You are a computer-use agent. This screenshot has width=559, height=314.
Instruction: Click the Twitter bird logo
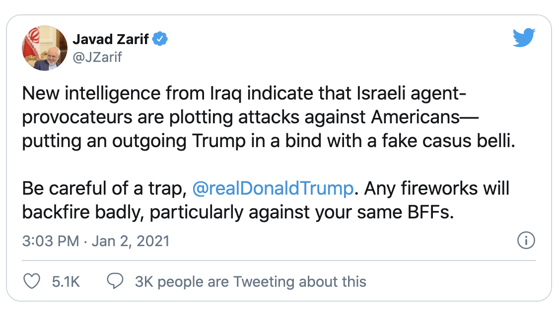[523, 38]
